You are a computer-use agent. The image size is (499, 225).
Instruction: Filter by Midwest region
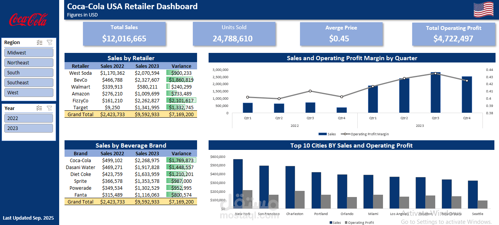pyautogui.click(x=29, y=53)
